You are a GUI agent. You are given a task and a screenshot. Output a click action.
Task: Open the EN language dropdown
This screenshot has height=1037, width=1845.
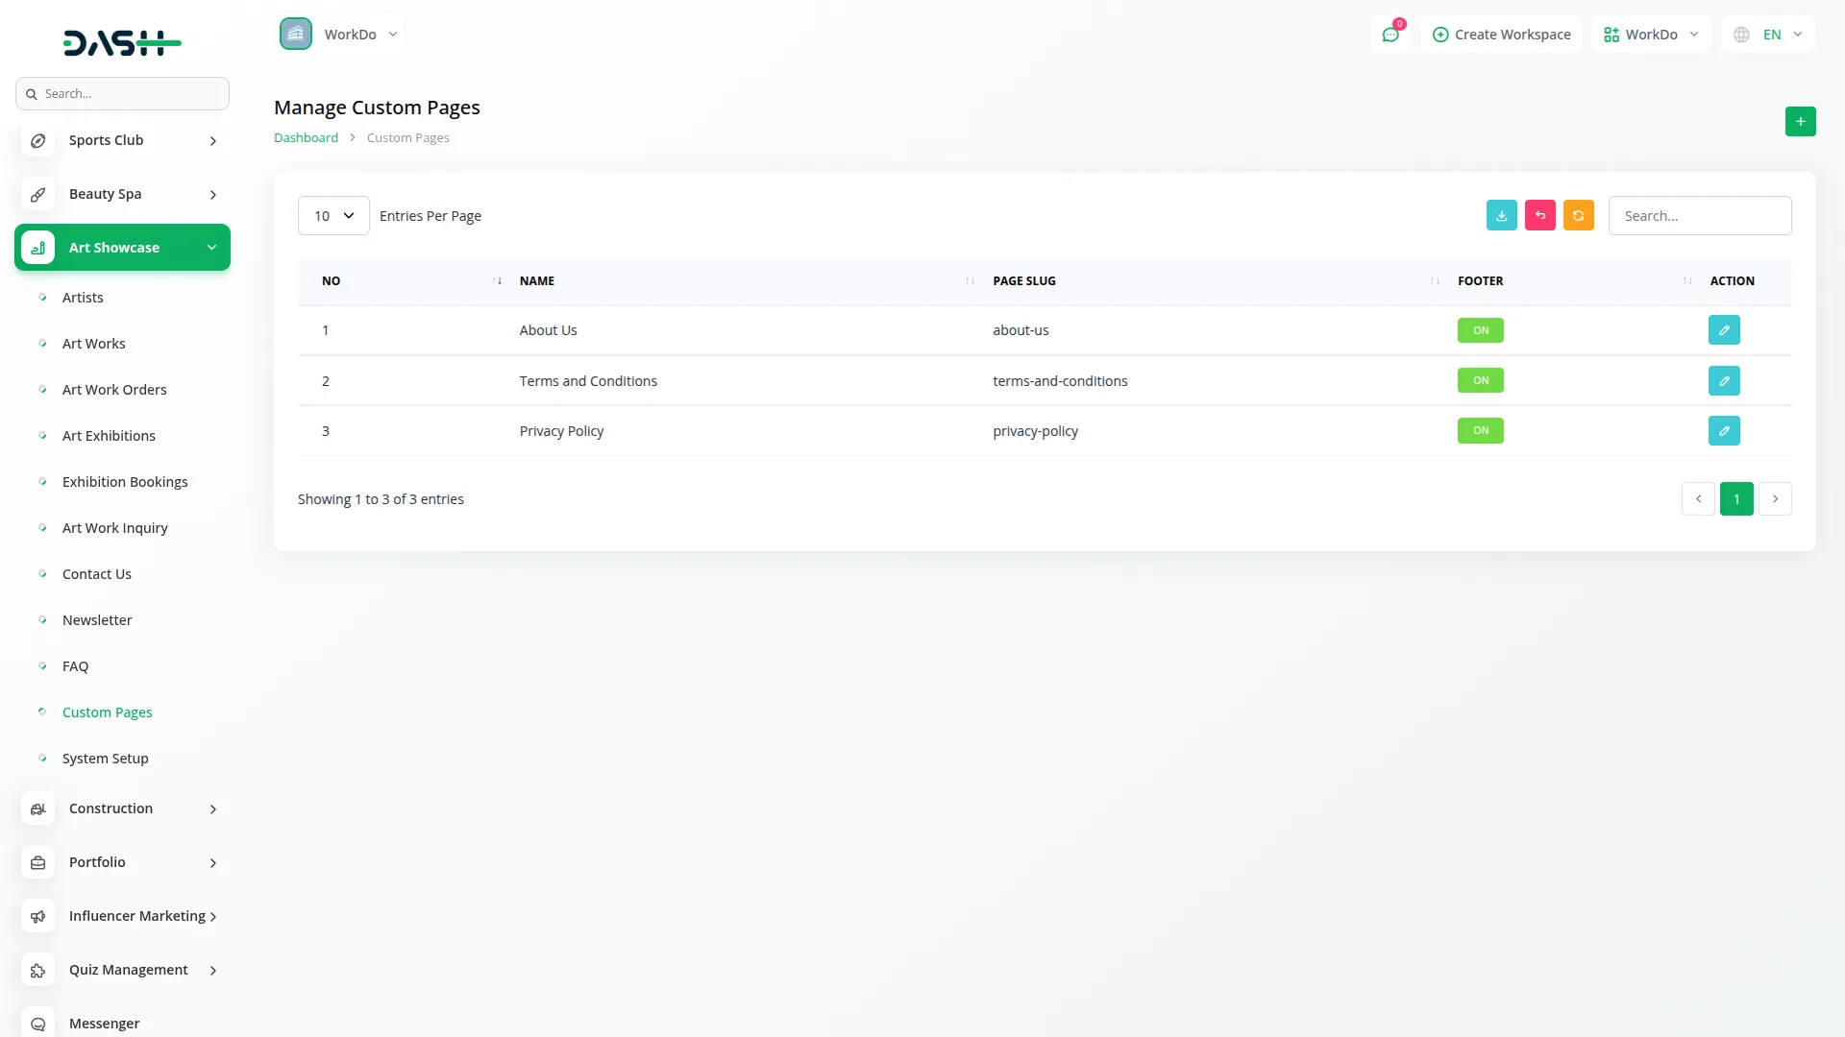tap(1769, 35)
